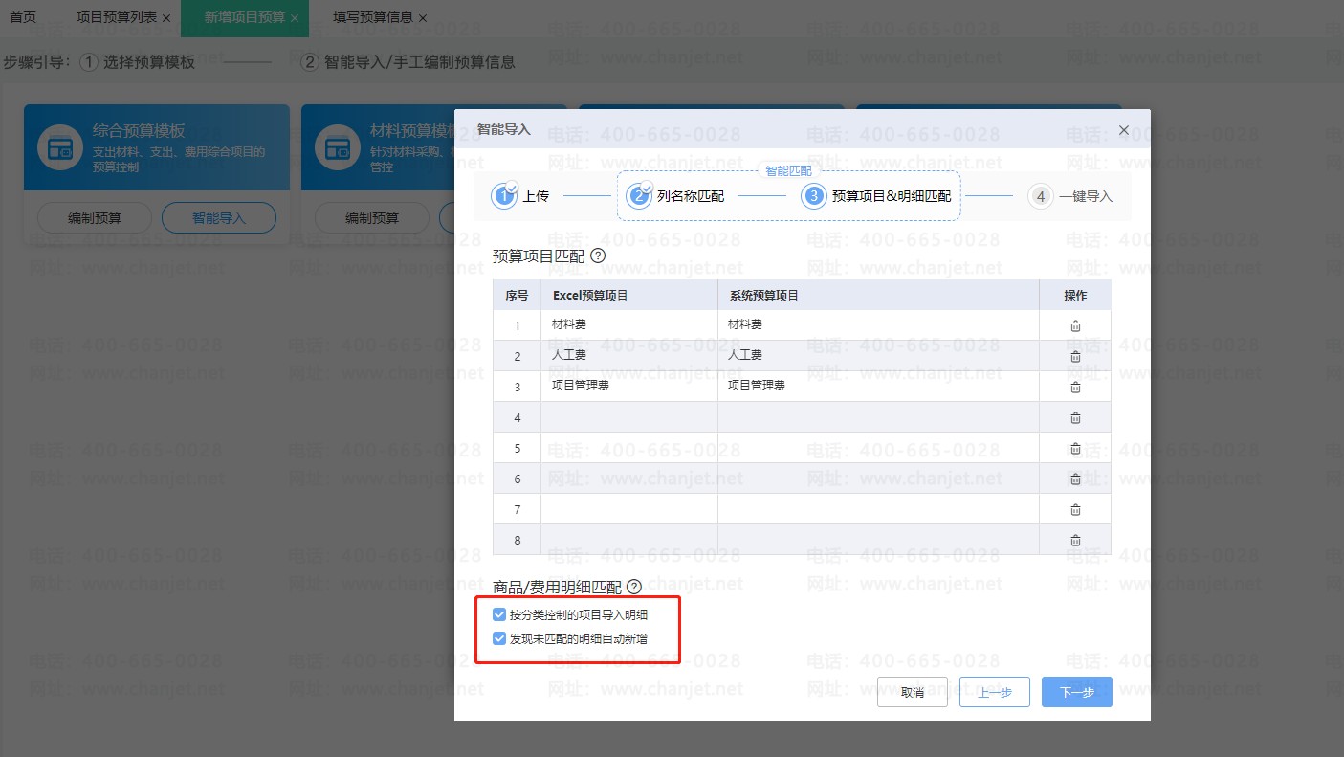Screen dimensions: 1344x757
Task: Click 综合预算模板 card icon
Action: coord(60,147)
